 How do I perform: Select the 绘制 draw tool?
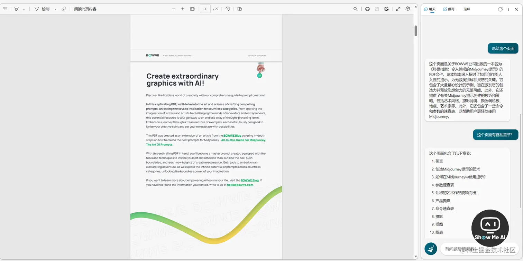pos(42,9)
